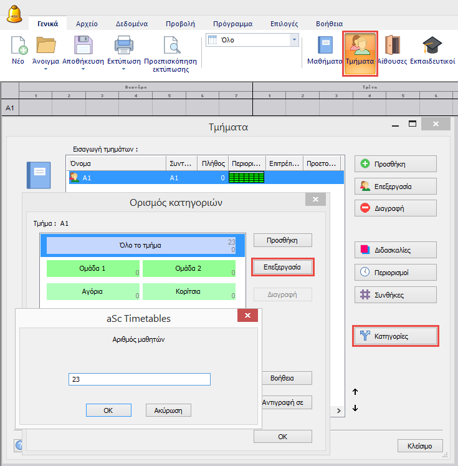Click the Ακύρωση cancel button
Viewport: 458px width, 466px height.
tap(168, 410)
